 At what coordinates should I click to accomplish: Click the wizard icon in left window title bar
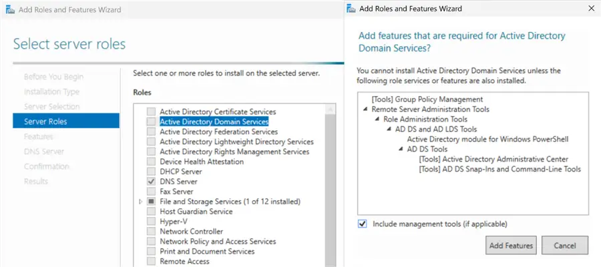point(10,9)
